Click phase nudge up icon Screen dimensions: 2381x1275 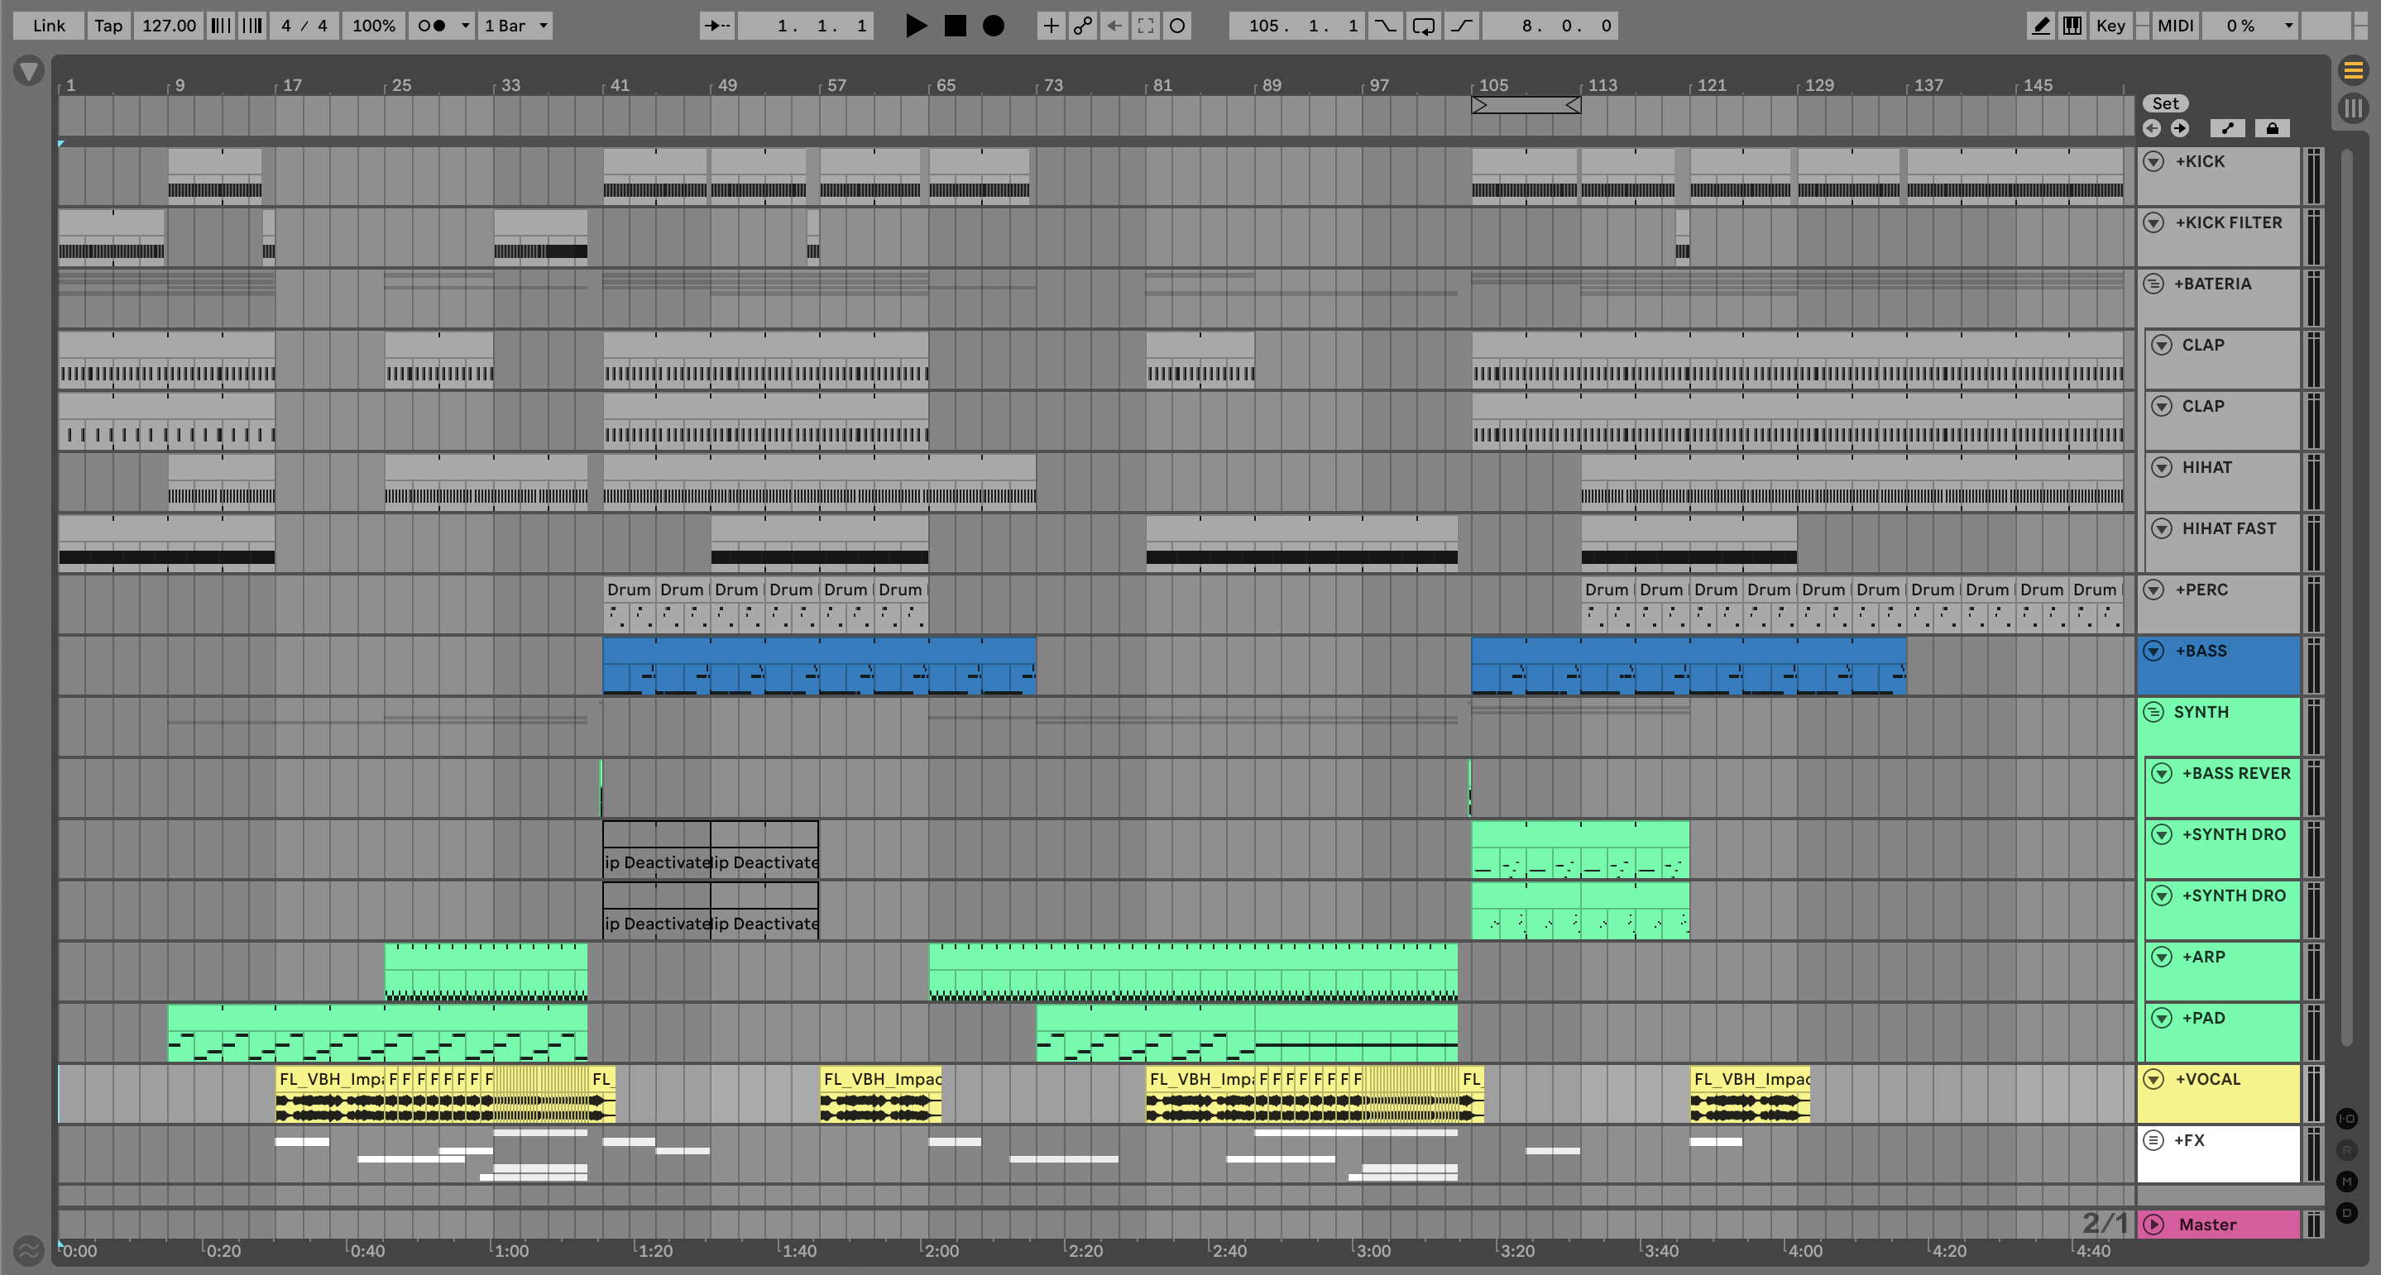(x=252, y=26)
